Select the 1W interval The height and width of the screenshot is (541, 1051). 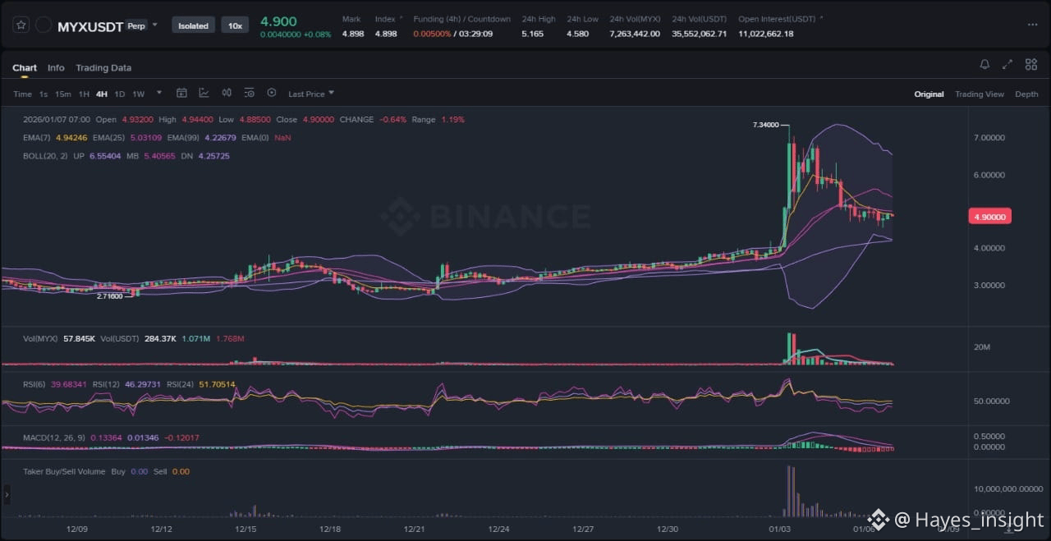pyautogui.click(x=139, y=94)
